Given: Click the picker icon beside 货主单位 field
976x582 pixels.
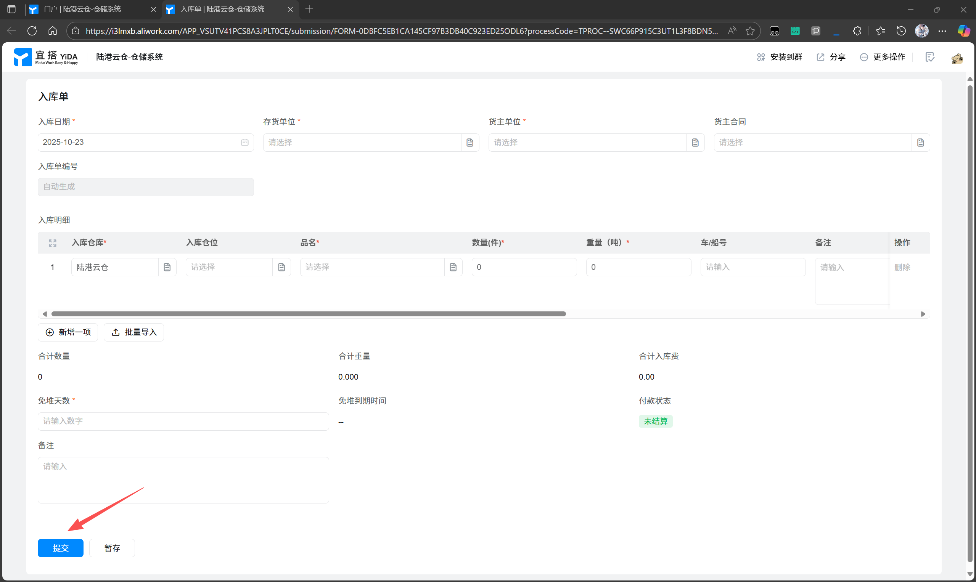Looking at the screenshot, I should [695, 143].
